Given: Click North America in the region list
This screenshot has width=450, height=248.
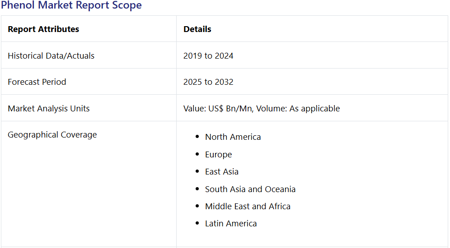Looking at the screenshot, I should point(233,137).
